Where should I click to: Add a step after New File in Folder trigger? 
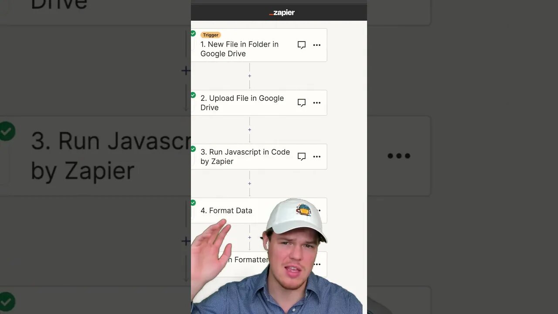(249, 76)
